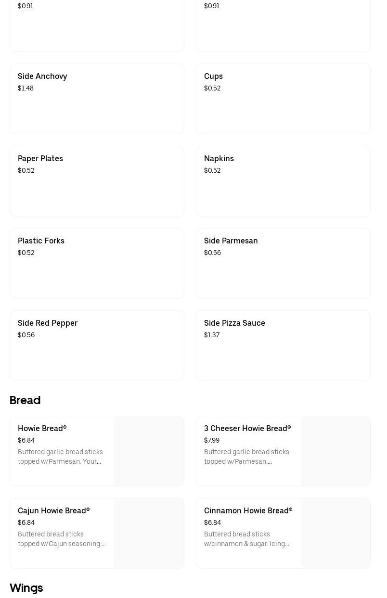Screen dimensions: 387x598
Task: Click the 3 Cheeser Howie Bread® title
Action: (x=247, y=428)
